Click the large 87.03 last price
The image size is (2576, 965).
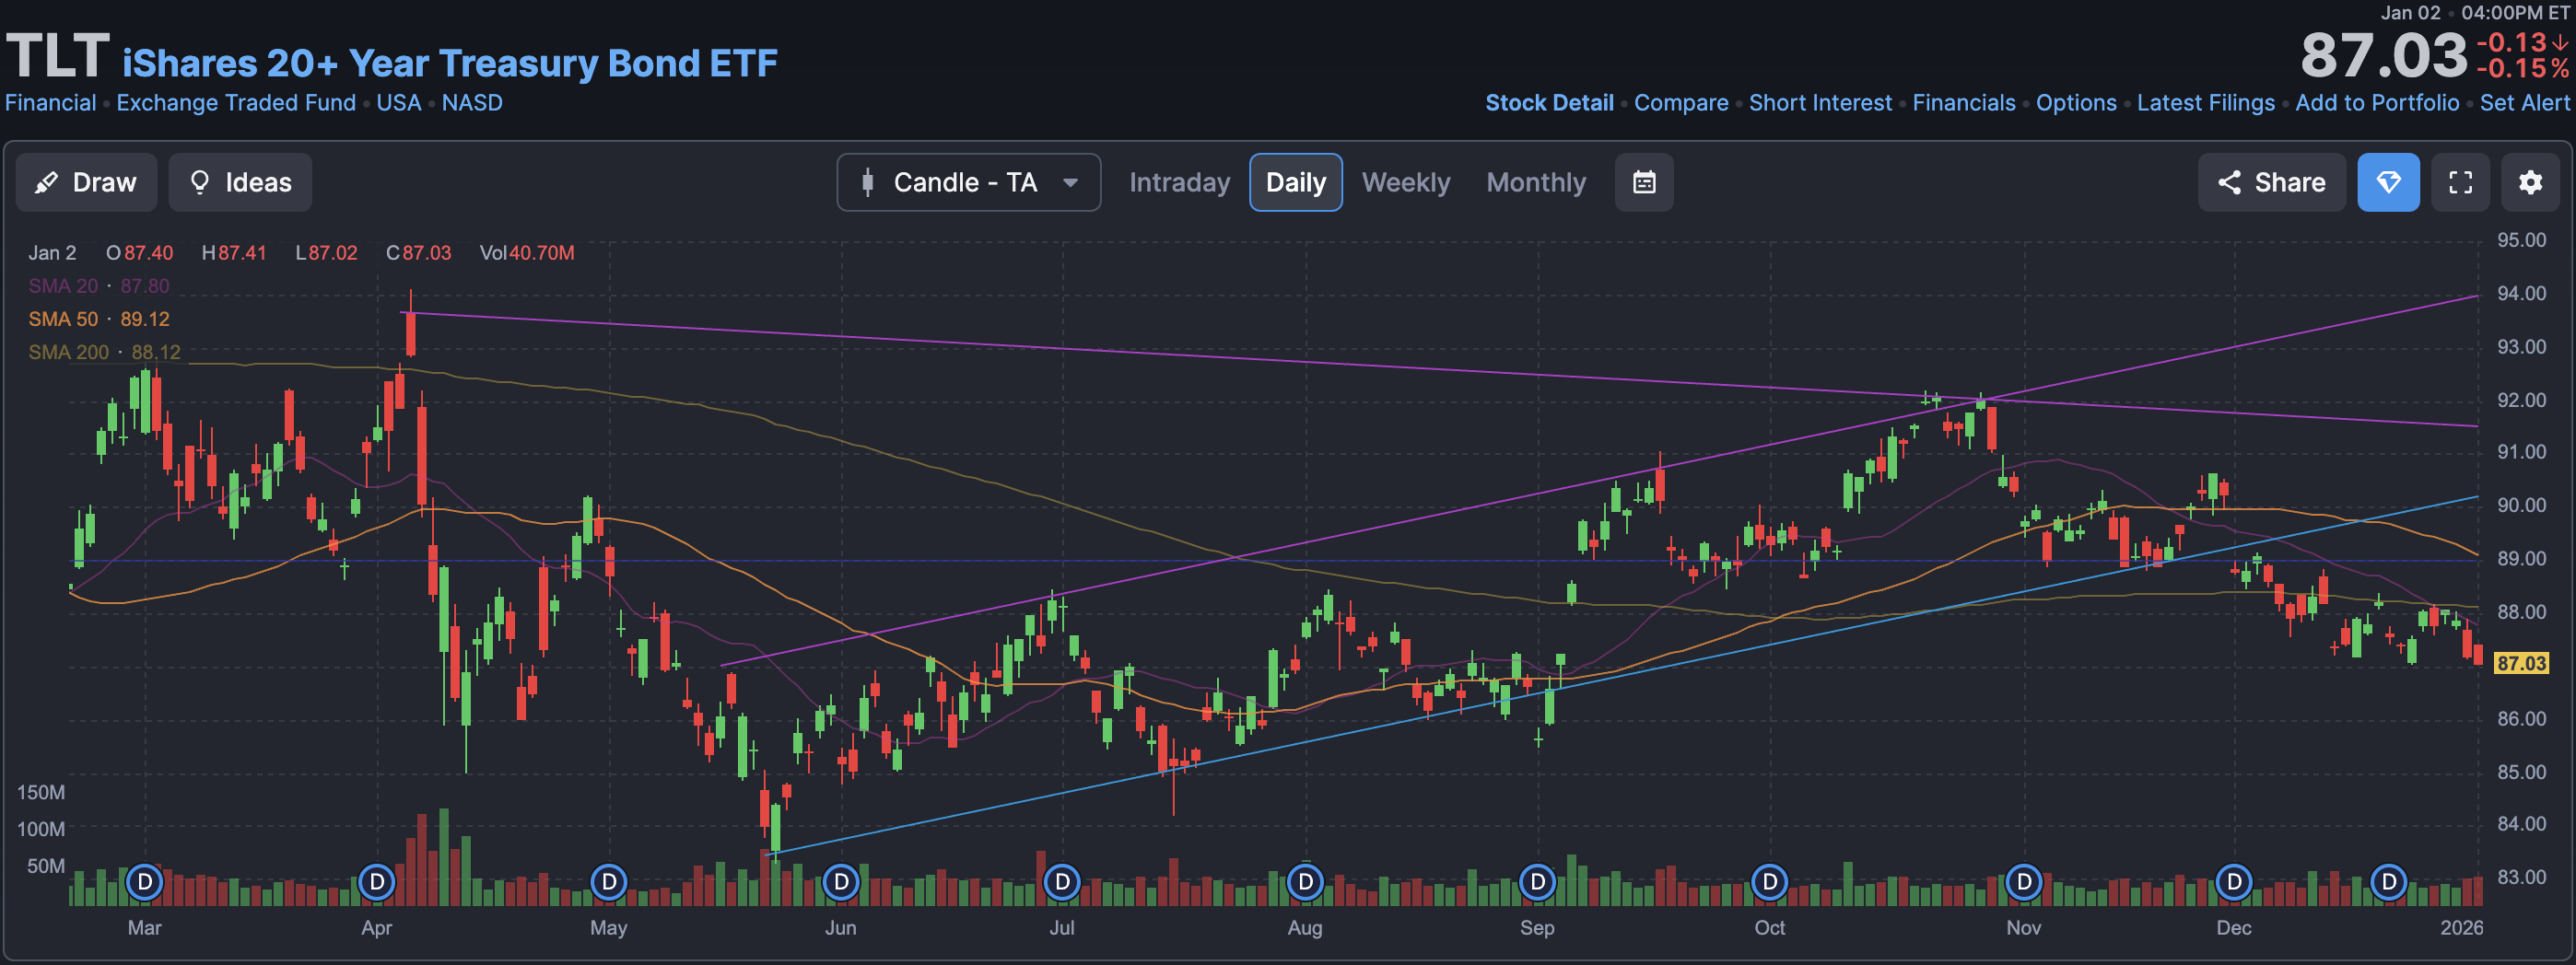[2383, 56]
